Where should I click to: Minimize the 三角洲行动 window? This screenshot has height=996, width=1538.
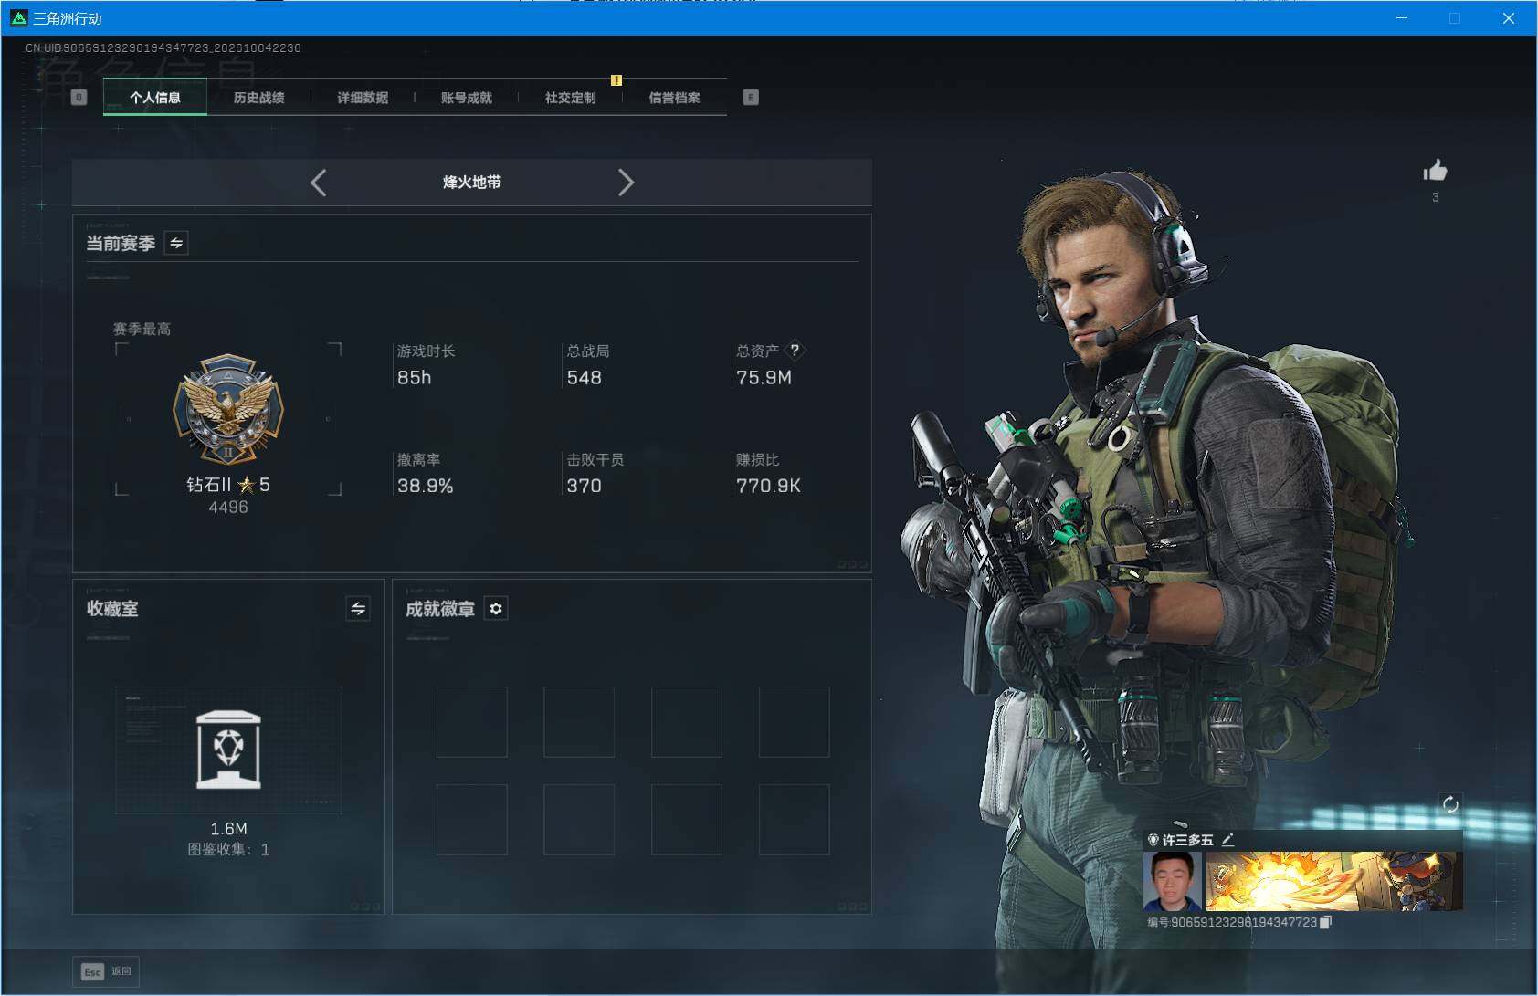tap(1402, 18)
